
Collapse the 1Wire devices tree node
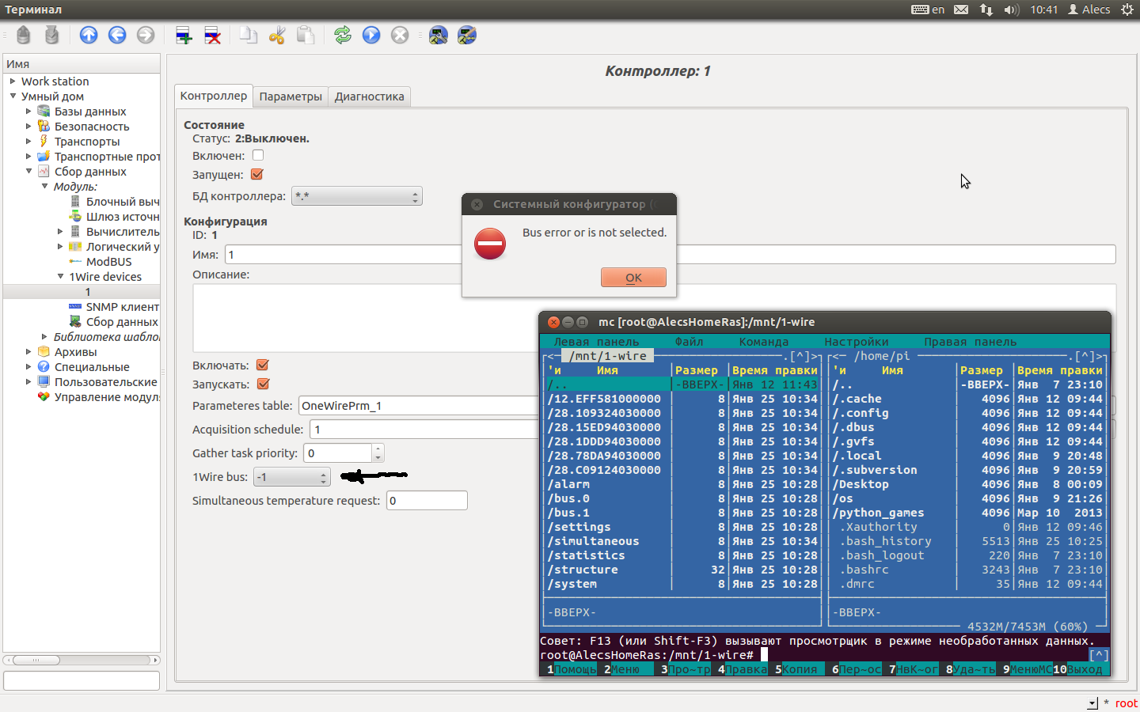coord(61,277)
